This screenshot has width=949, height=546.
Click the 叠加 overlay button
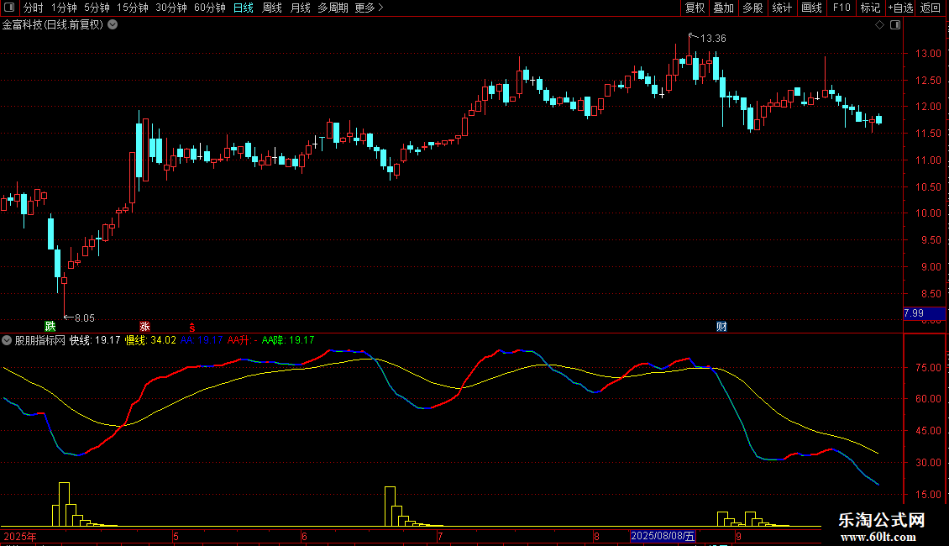723,8
